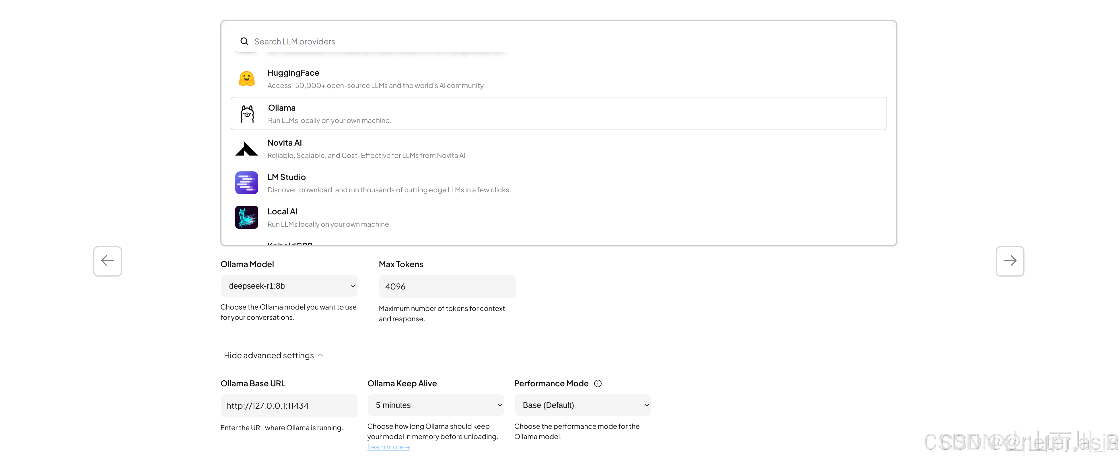Go back with the left arrow button
Screen dimensions: 1120x460
pos(107,261)
